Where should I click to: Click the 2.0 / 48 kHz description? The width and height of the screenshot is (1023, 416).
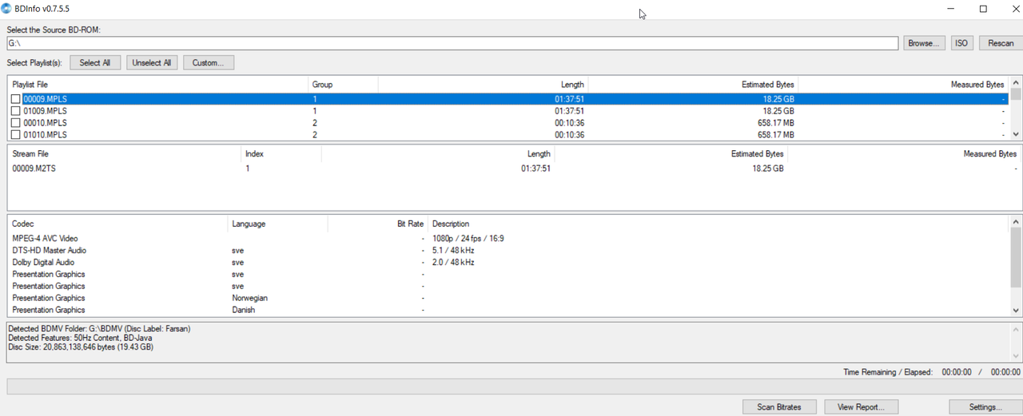(453, 262)
